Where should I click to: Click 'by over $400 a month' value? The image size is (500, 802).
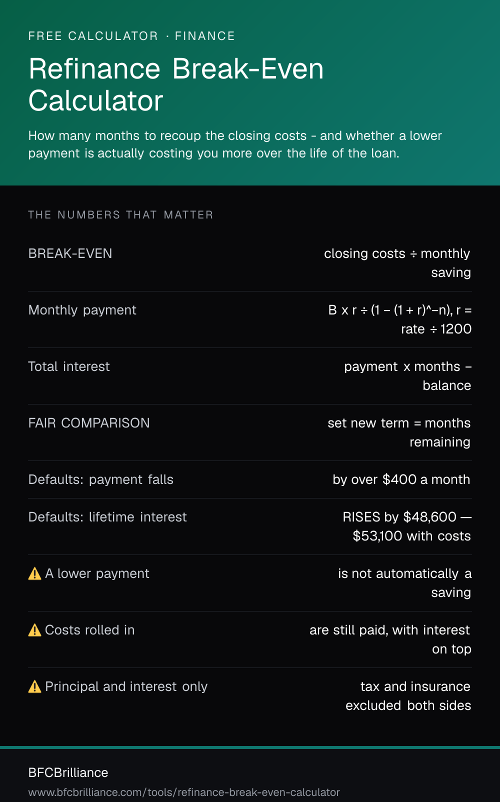[x=401, y=479]
